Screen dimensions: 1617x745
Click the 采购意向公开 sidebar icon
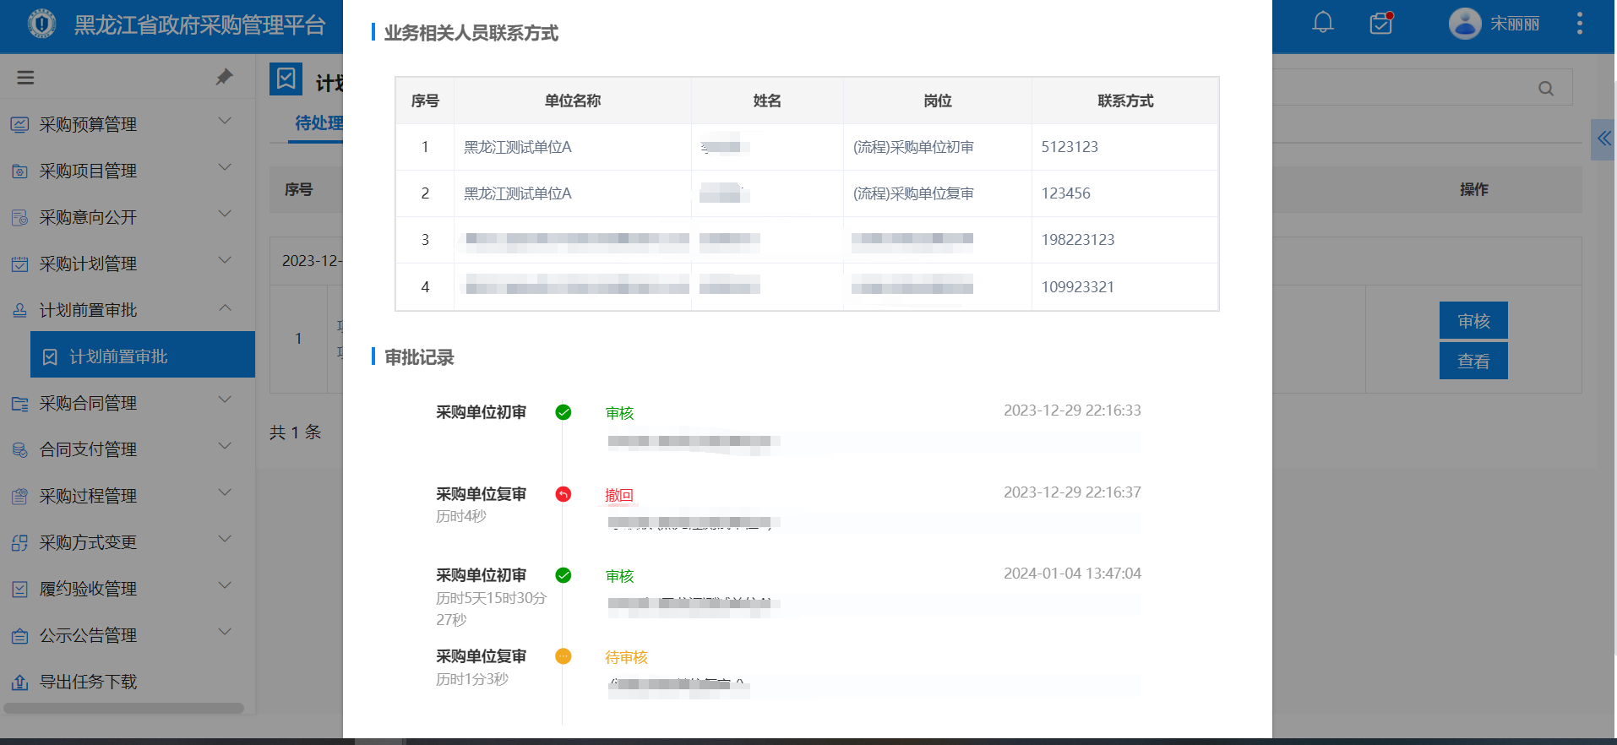19,218
